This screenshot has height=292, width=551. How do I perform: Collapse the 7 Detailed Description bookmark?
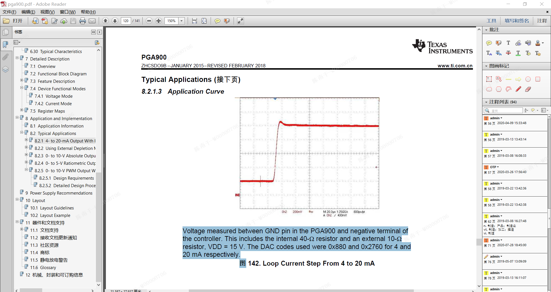(x=17, y=58)
